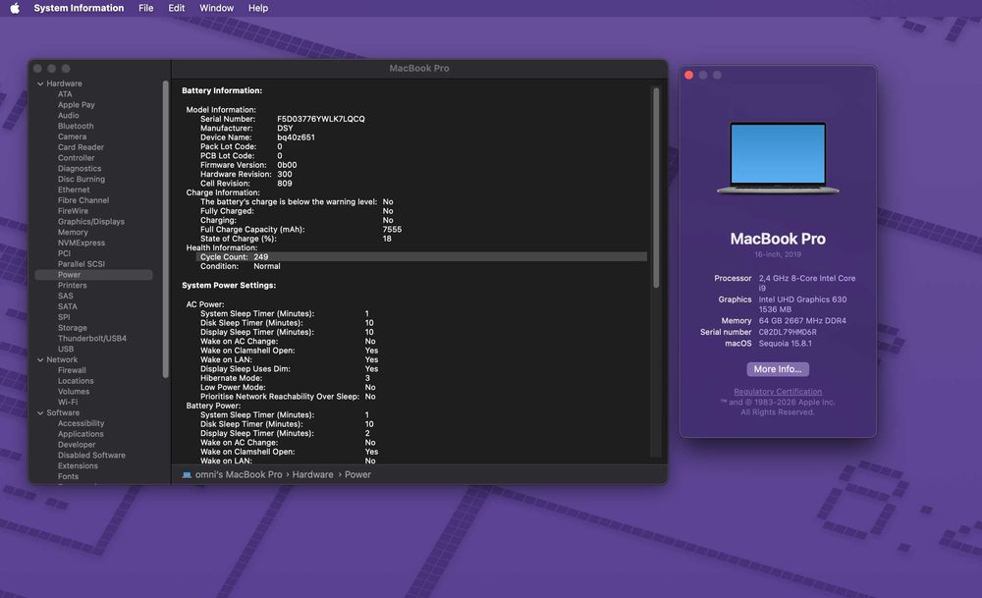
Task: Click Hardware in the path bar
Action: tap(312, 474)
